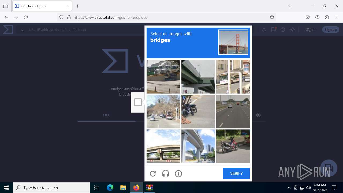Click the Sign in link

311,29
